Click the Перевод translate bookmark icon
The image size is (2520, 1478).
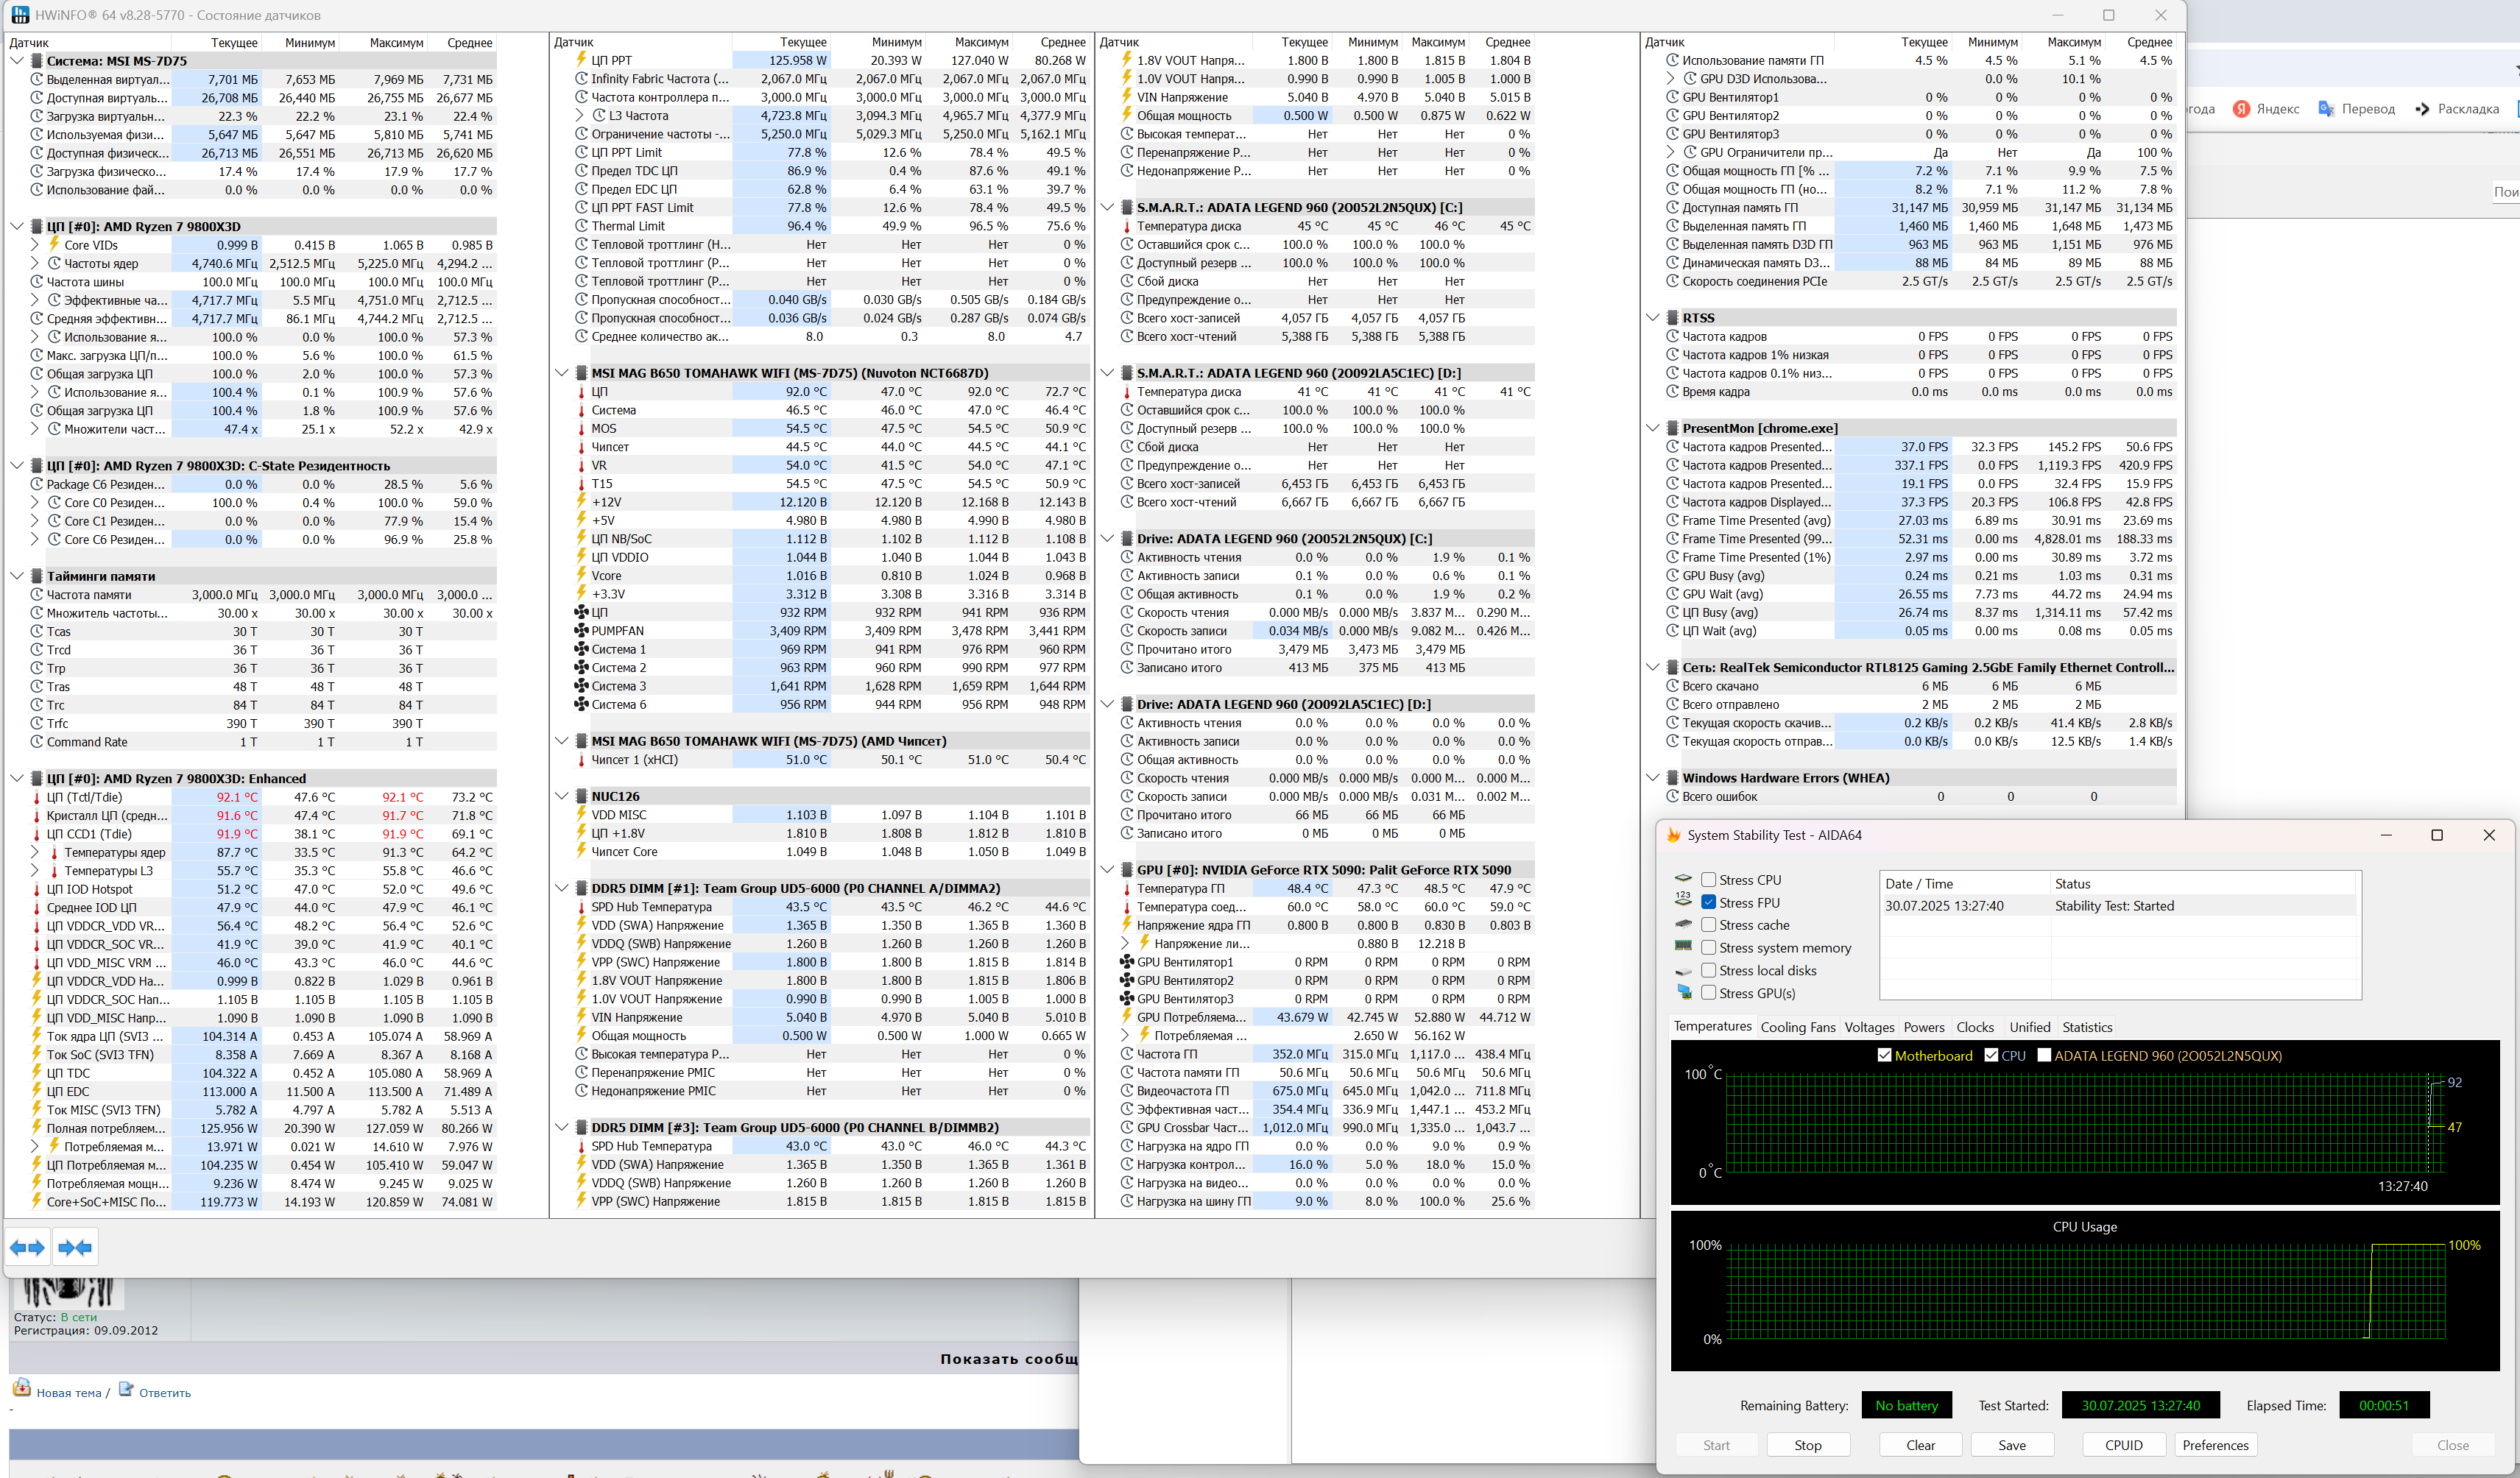[2326, 109]
